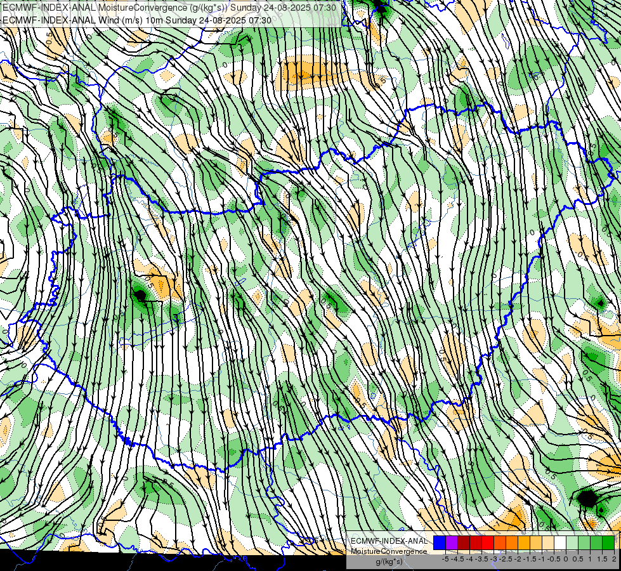
Task: Click the -3.5 legend tick label
Action: click(481, 559)
